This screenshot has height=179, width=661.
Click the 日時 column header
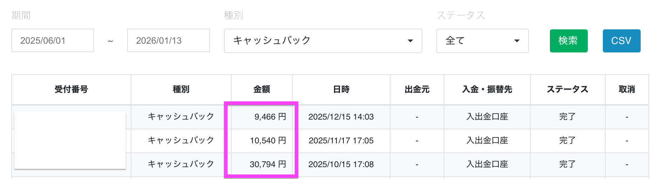tap(341, 89)
